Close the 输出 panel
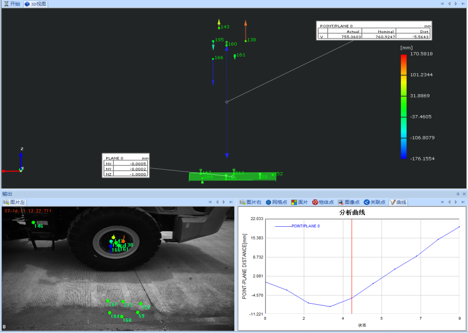Screen dimensions: 468x333 pyautogui.click(x=464, y=194)
